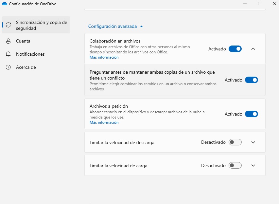Toggle Archivos a petición off

(x=252, y=114)
